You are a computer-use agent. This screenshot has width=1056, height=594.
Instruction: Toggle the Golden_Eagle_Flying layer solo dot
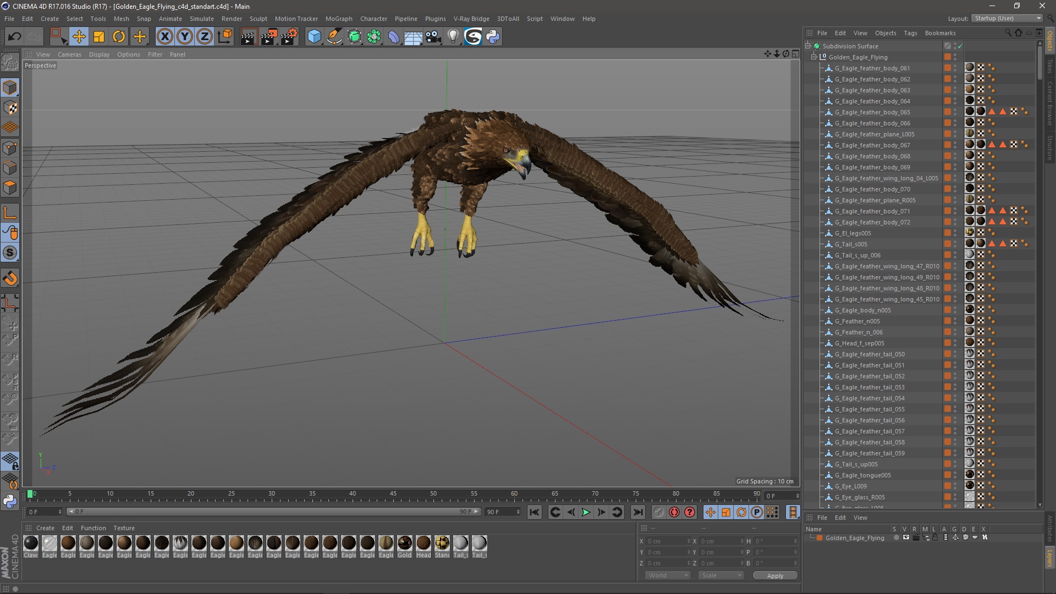click(896, 538)
